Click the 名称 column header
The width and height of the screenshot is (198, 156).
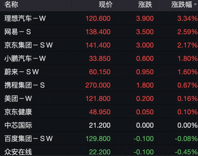pyautogui.click(x=11, y=5)
